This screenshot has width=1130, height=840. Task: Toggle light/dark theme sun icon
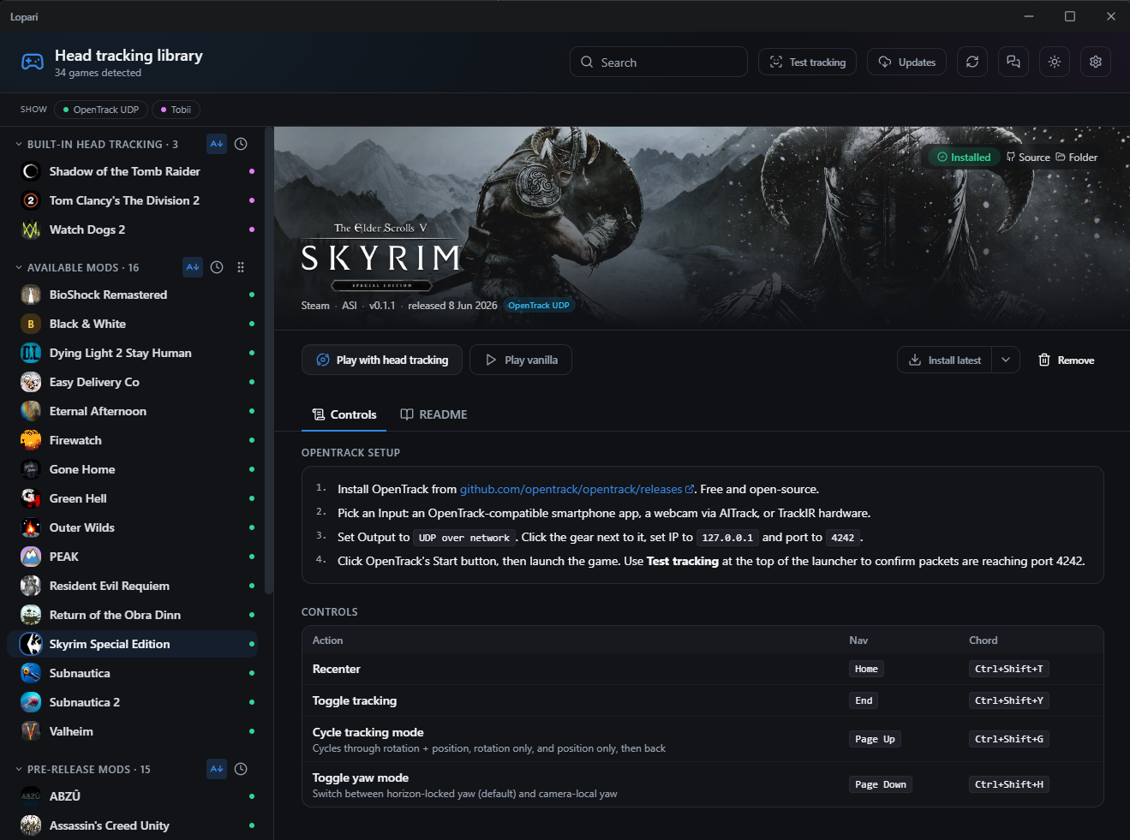(x=1055, y=62)
